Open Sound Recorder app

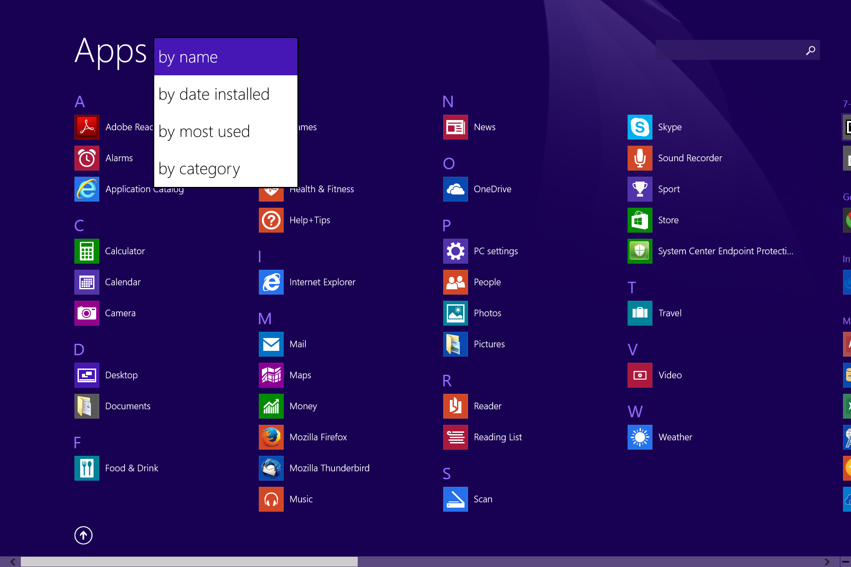coord(690,158)
